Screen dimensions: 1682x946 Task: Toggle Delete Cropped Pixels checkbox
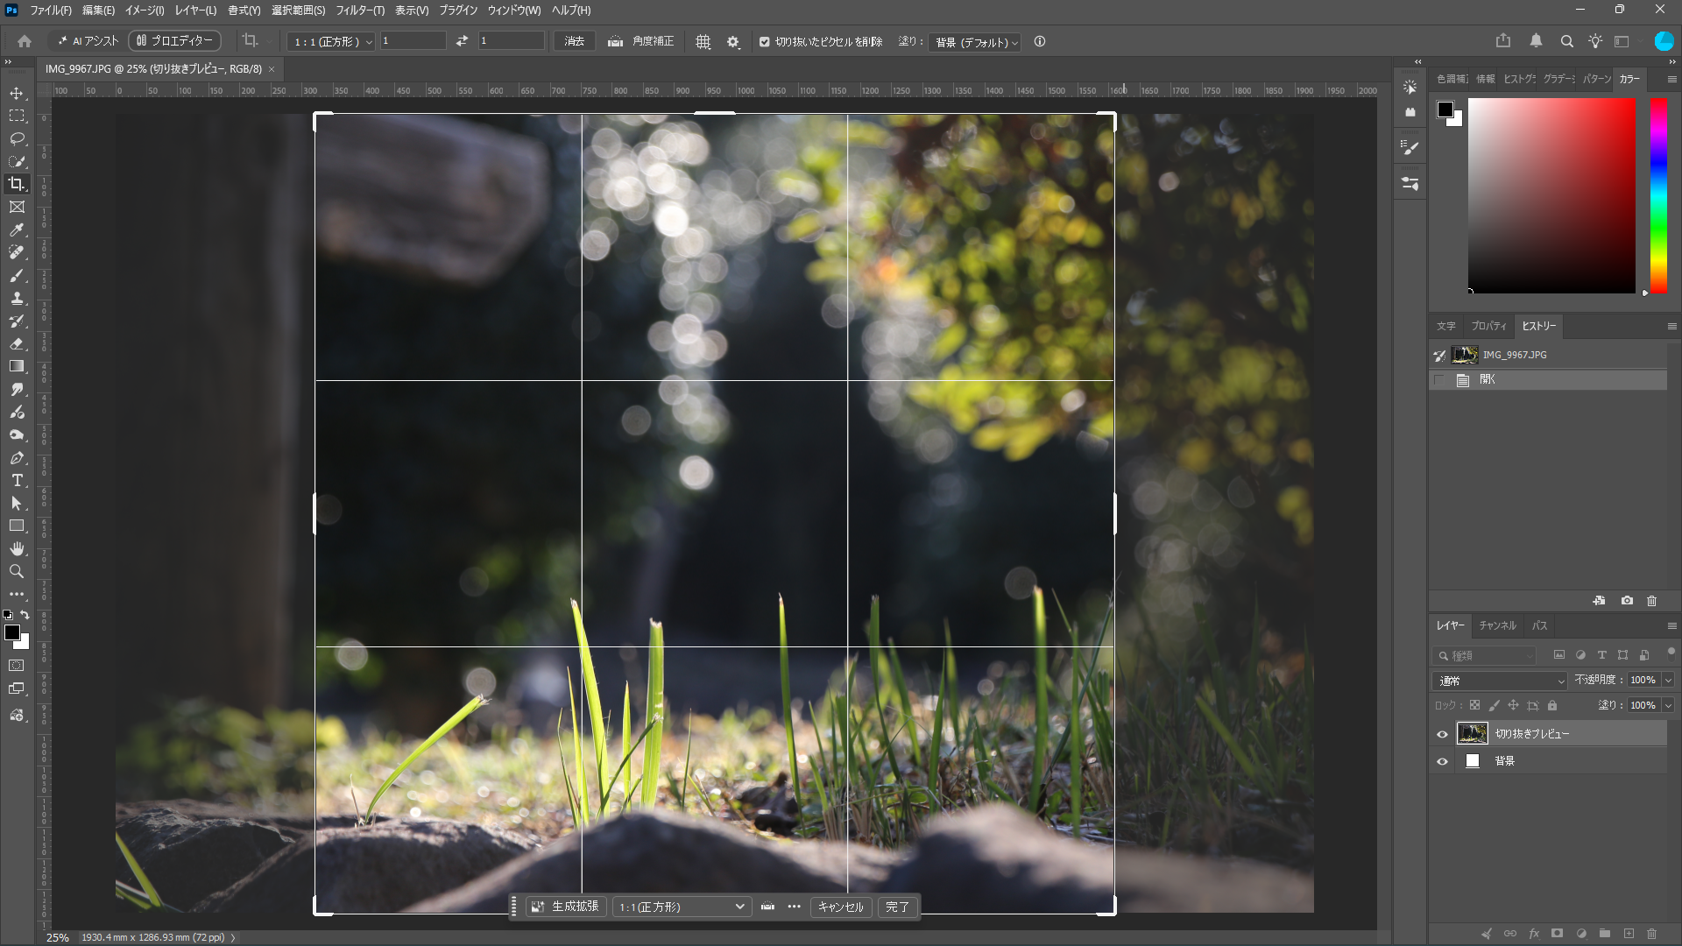click(x=764, y=41)
